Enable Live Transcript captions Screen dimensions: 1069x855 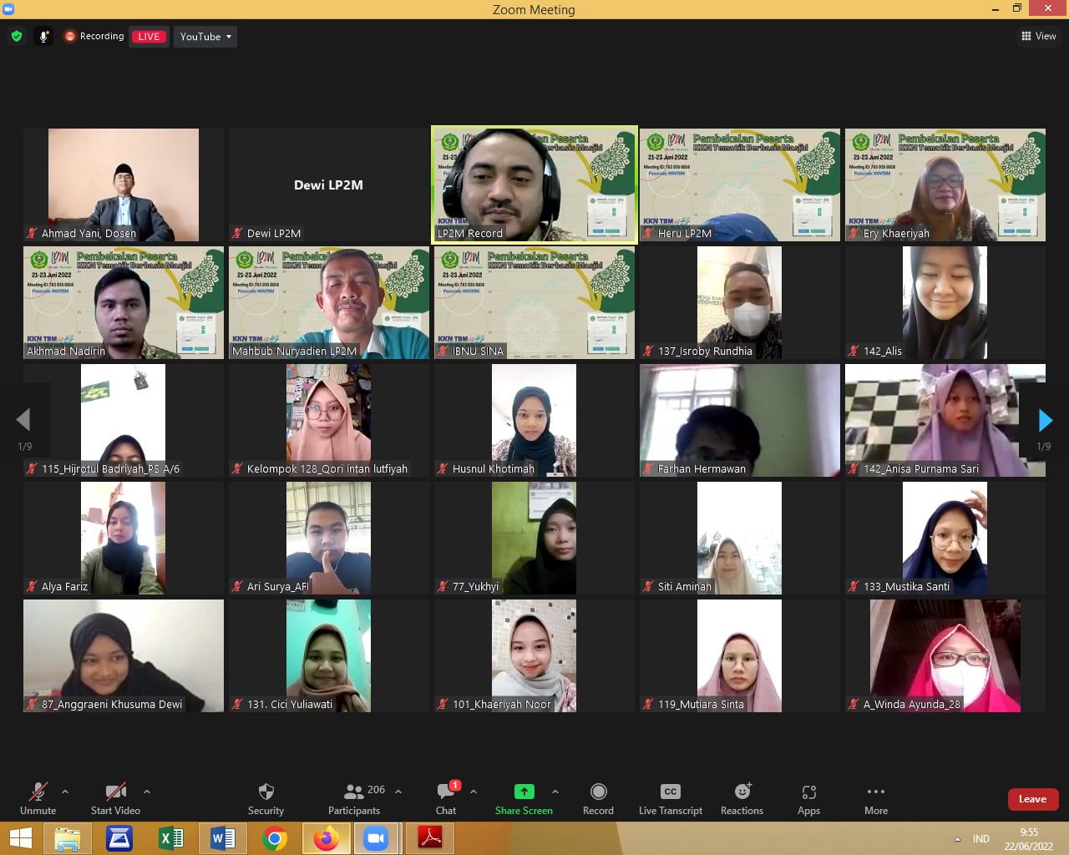pos(670,798)
